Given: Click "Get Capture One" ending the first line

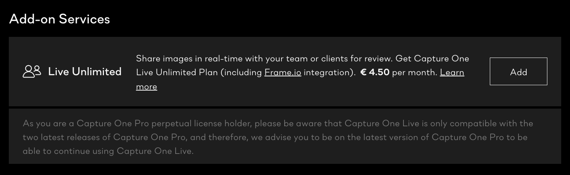Looking at the screenshot, I should (x=432, y=59).
